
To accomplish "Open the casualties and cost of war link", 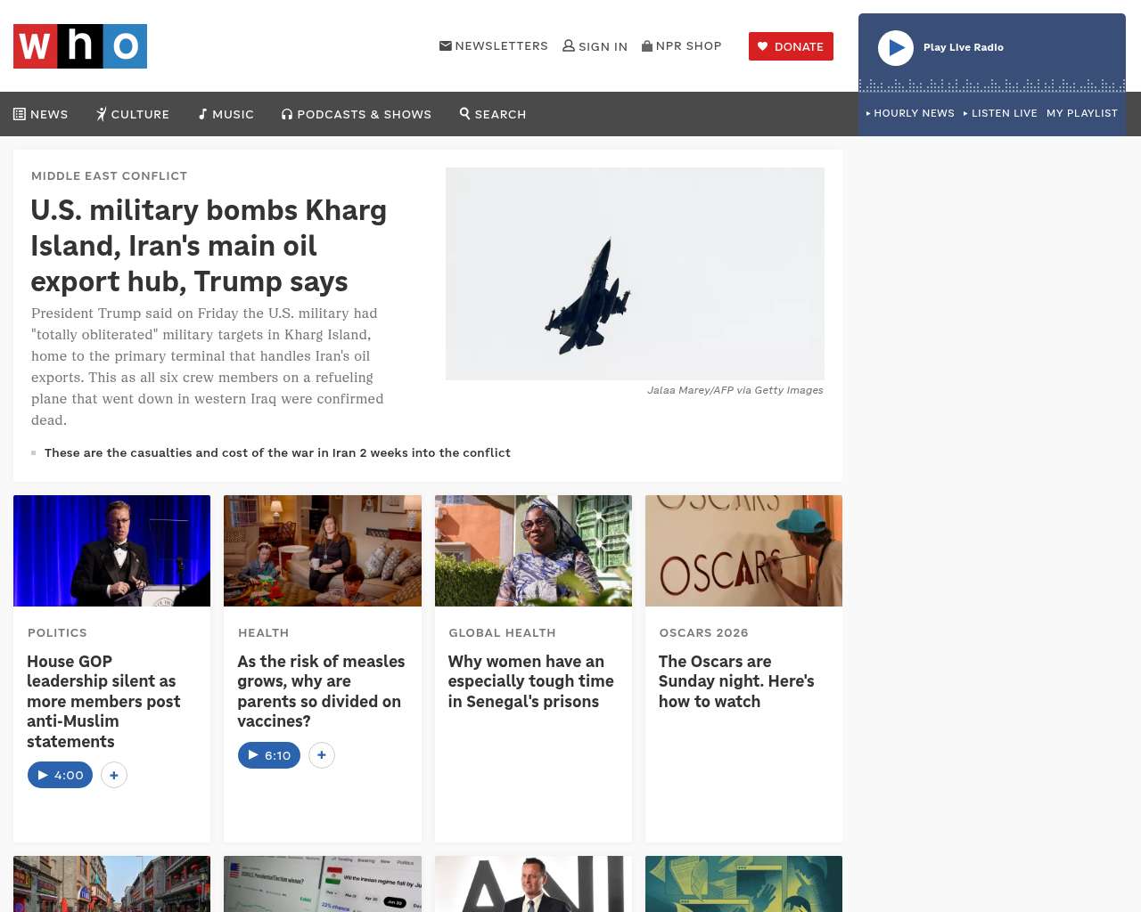I will [277, 452].
